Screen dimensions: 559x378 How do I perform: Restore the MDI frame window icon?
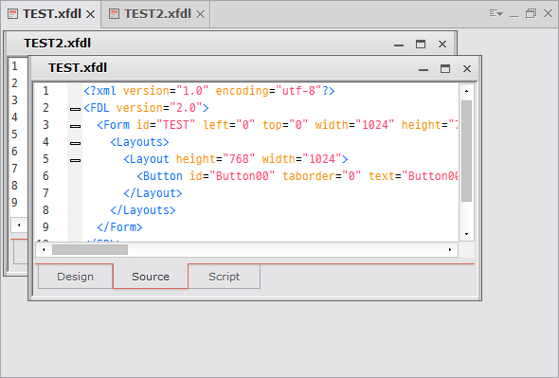[531, 14]
